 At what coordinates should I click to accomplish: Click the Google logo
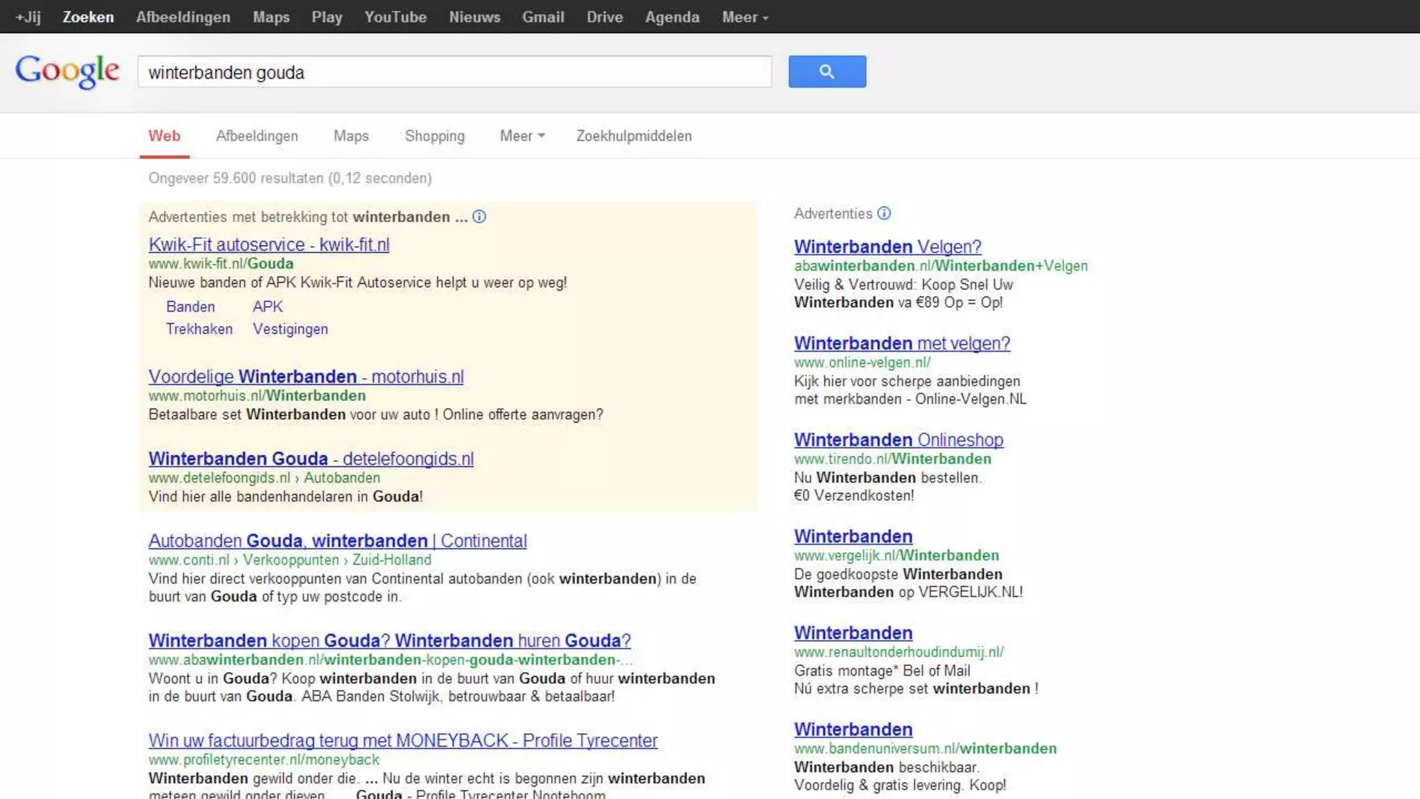67,71
